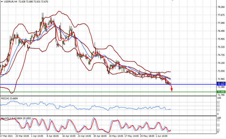Select the blue horizontal line at 72.552
The height and width of the screenshot is (139, 226).
(x=108, y=84)
